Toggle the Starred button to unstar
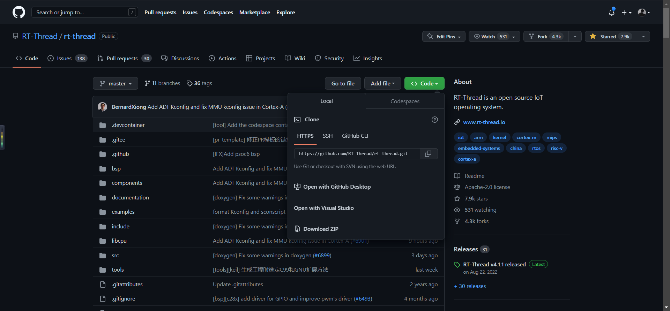The height and width of the screenshot is (311, 670). [611, 37]
